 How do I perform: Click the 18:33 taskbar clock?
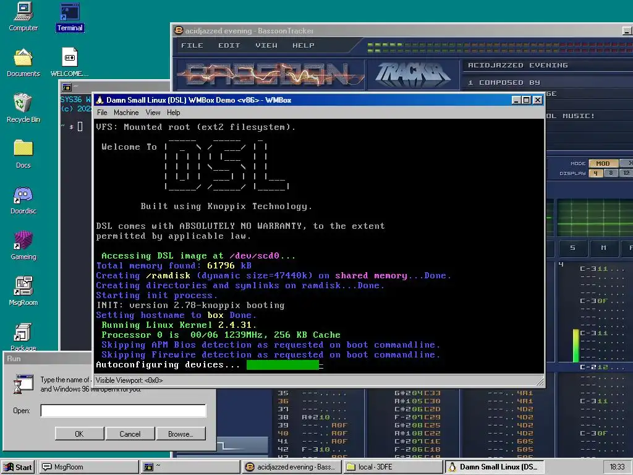[x=617, y=467]
